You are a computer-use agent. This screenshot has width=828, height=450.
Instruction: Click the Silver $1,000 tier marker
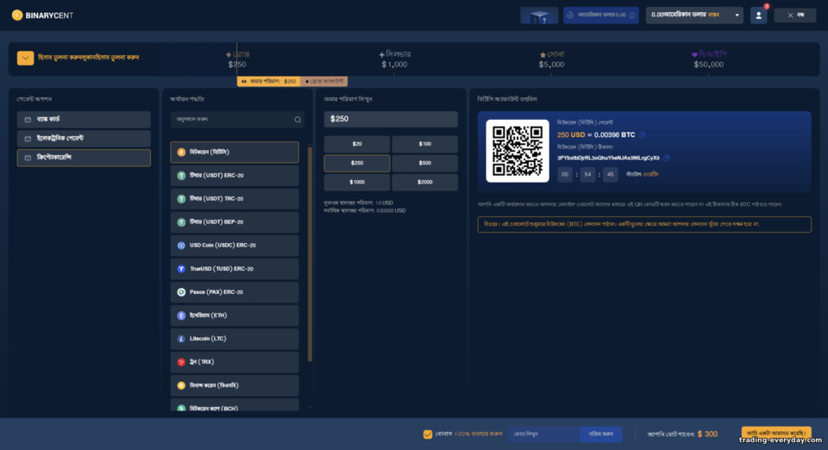click(x=394, y=59)
